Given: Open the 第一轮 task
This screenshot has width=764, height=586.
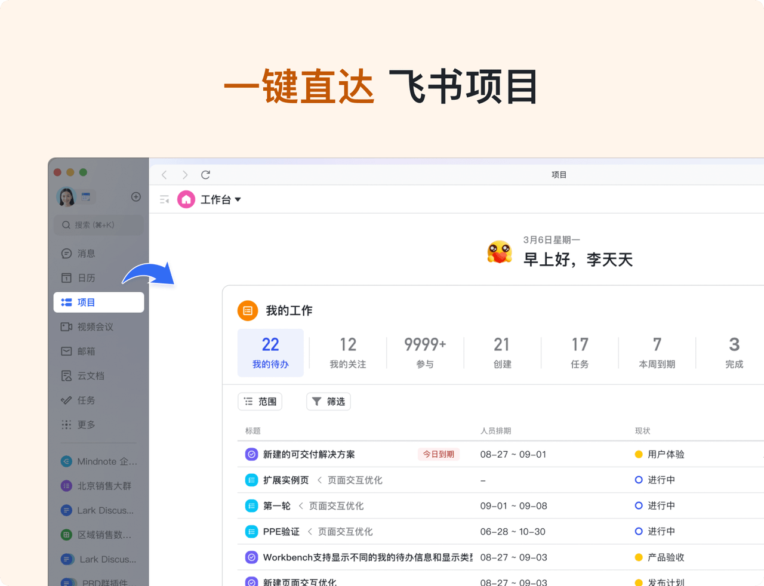Looking at the screenshot, I should [277, 506].
